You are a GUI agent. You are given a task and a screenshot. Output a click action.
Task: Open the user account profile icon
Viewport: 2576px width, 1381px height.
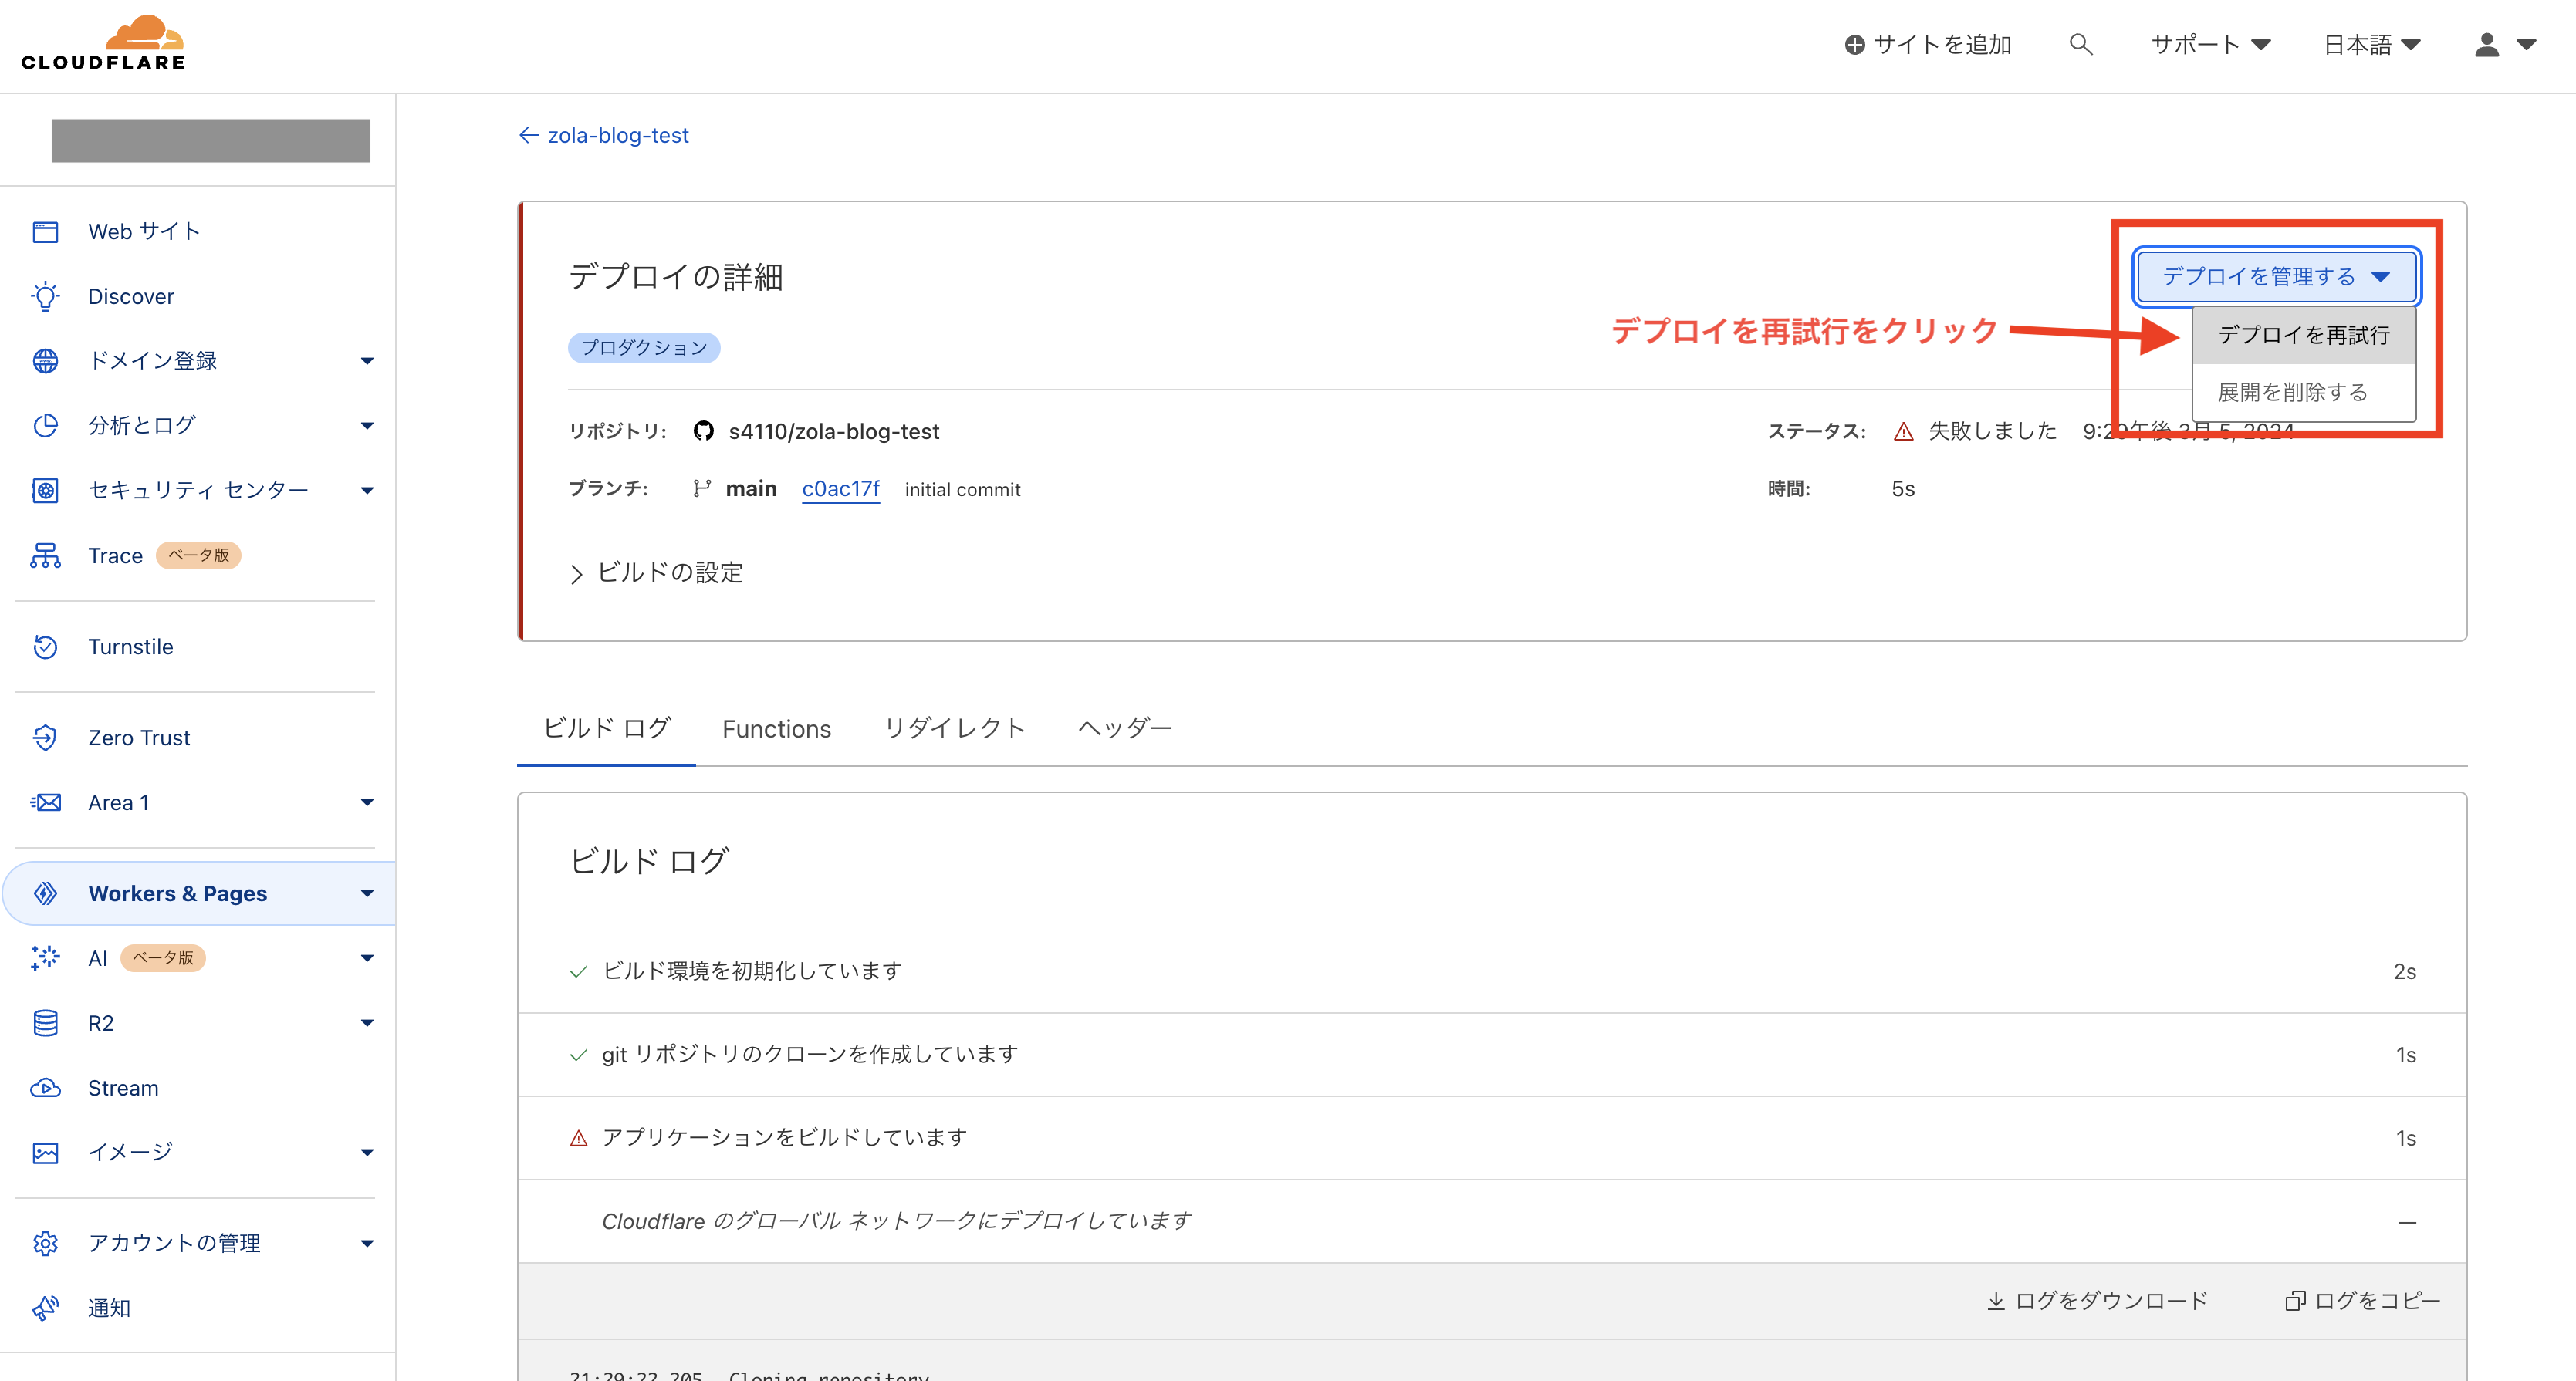click(2487, 44)
